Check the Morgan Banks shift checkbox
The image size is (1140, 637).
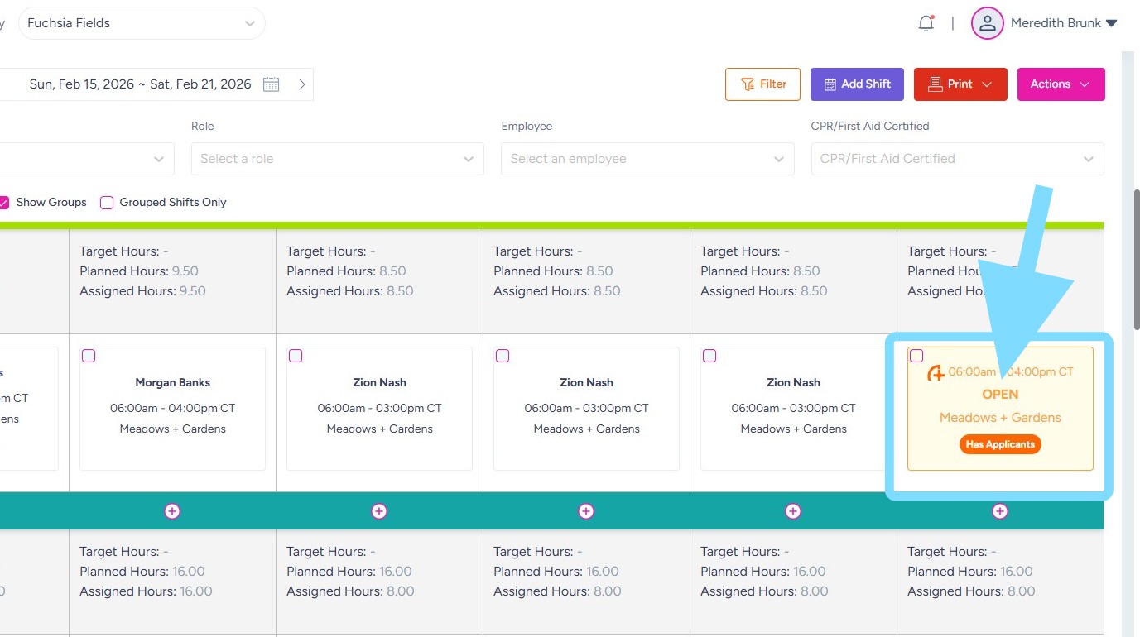click(x=89, y=356)
